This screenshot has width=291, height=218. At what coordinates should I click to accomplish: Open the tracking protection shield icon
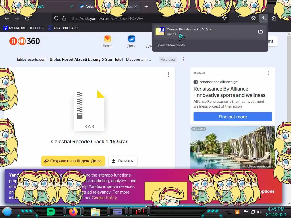pos(56,18)
